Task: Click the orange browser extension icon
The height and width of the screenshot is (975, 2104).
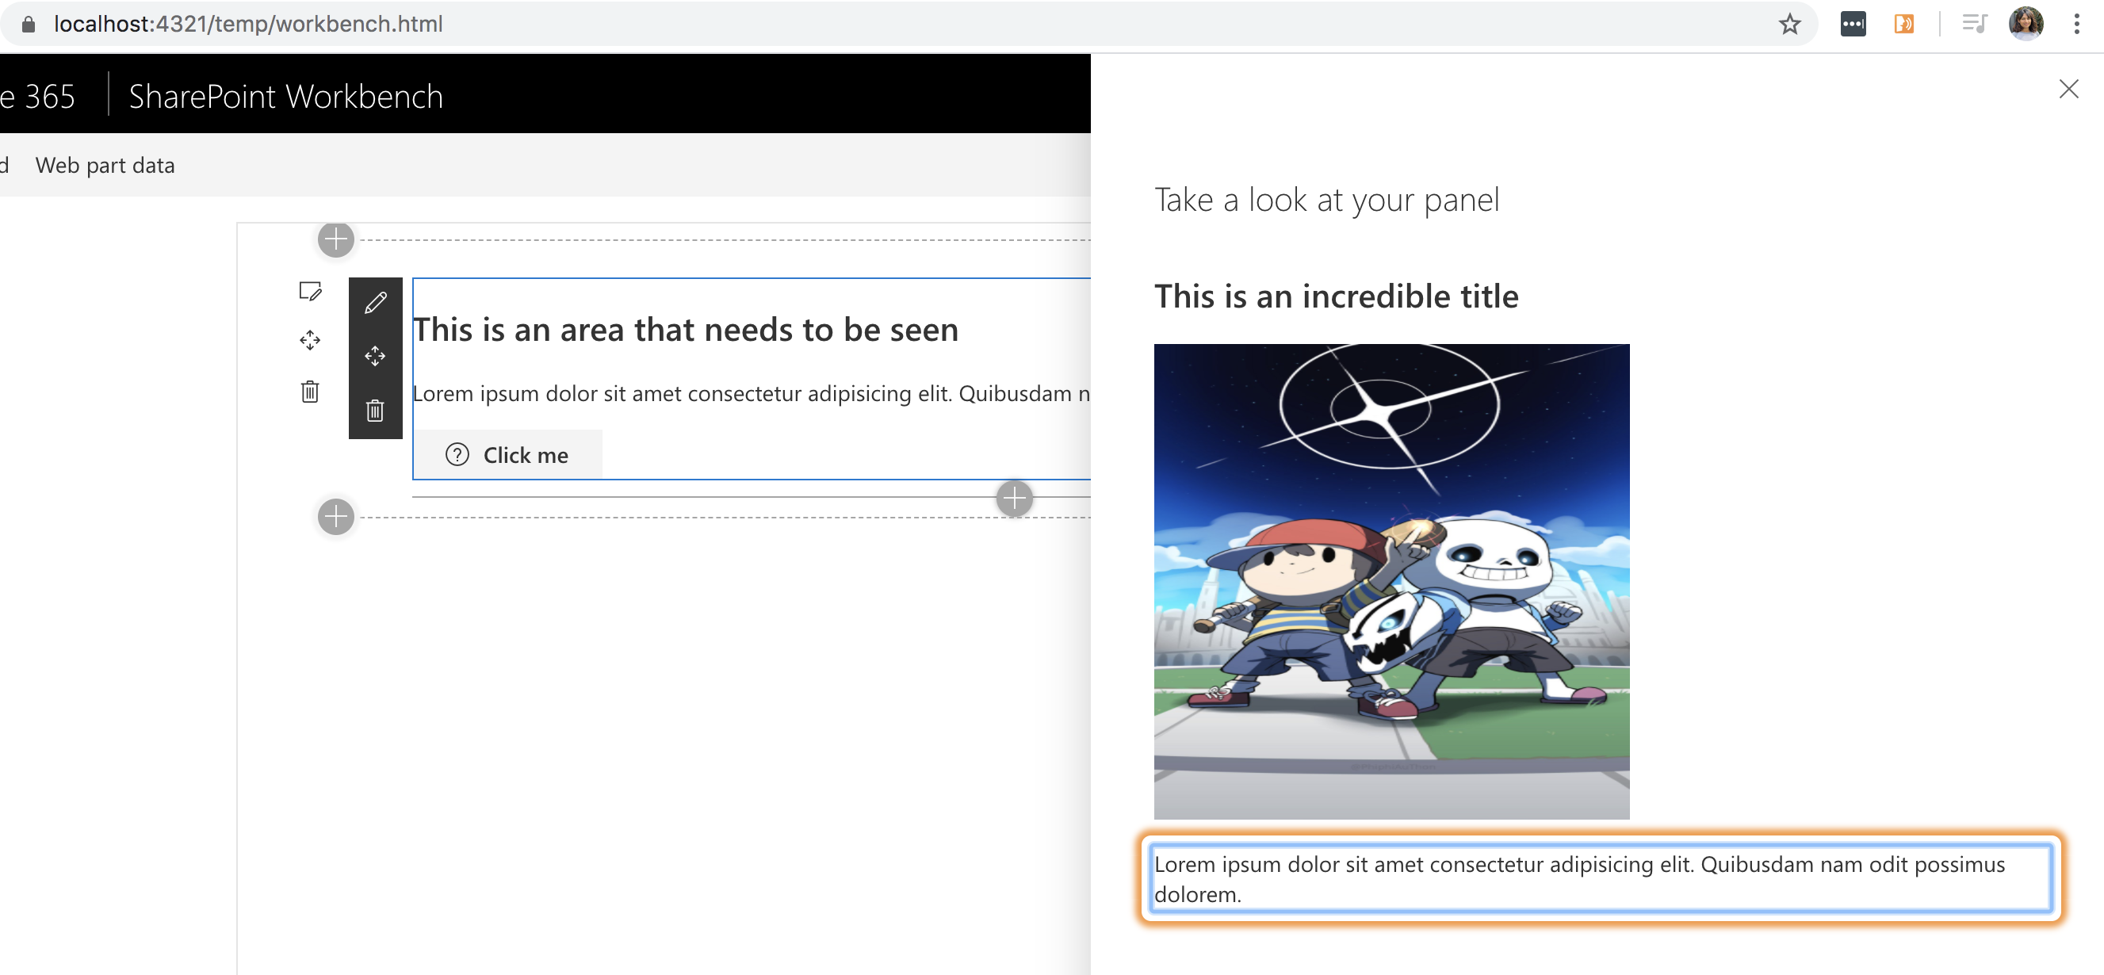Action: pyautogui.click(x=1903, y=25)
